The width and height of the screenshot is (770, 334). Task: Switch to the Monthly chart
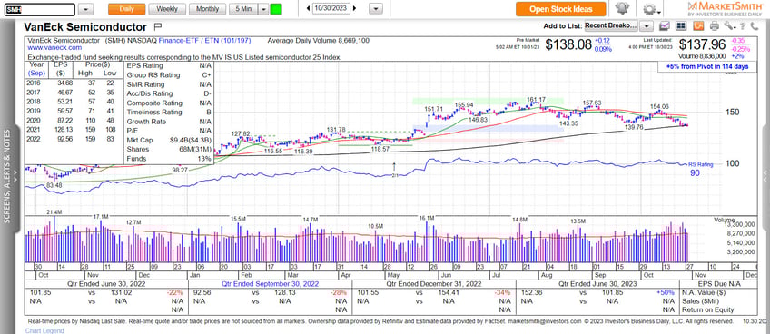coord(208,9)
